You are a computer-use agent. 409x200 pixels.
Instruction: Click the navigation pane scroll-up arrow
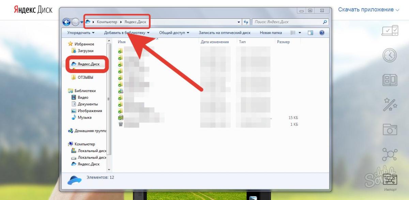[109, 41]
